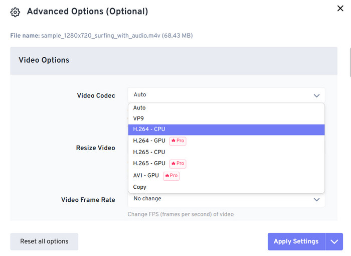This screenshot has height=256, width=351.
Task: Select H.265 - CPU from the list
Action: [x=149, y=152]
